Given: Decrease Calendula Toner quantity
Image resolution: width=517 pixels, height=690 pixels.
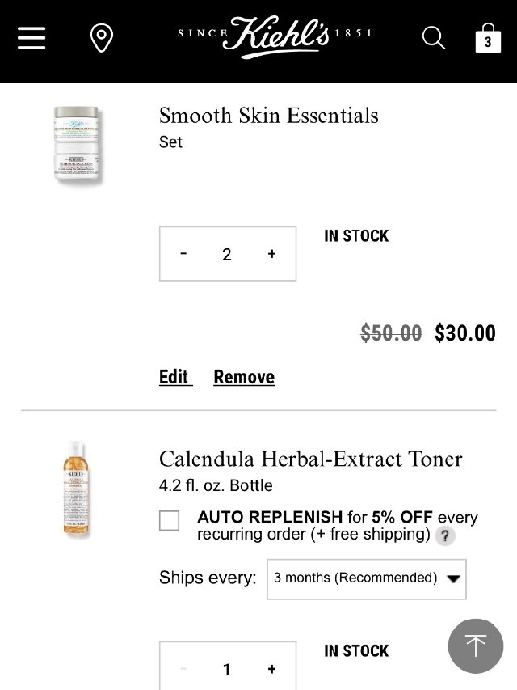Looking at the screenshot, I should pyautogui.click(x=184, y=669).
